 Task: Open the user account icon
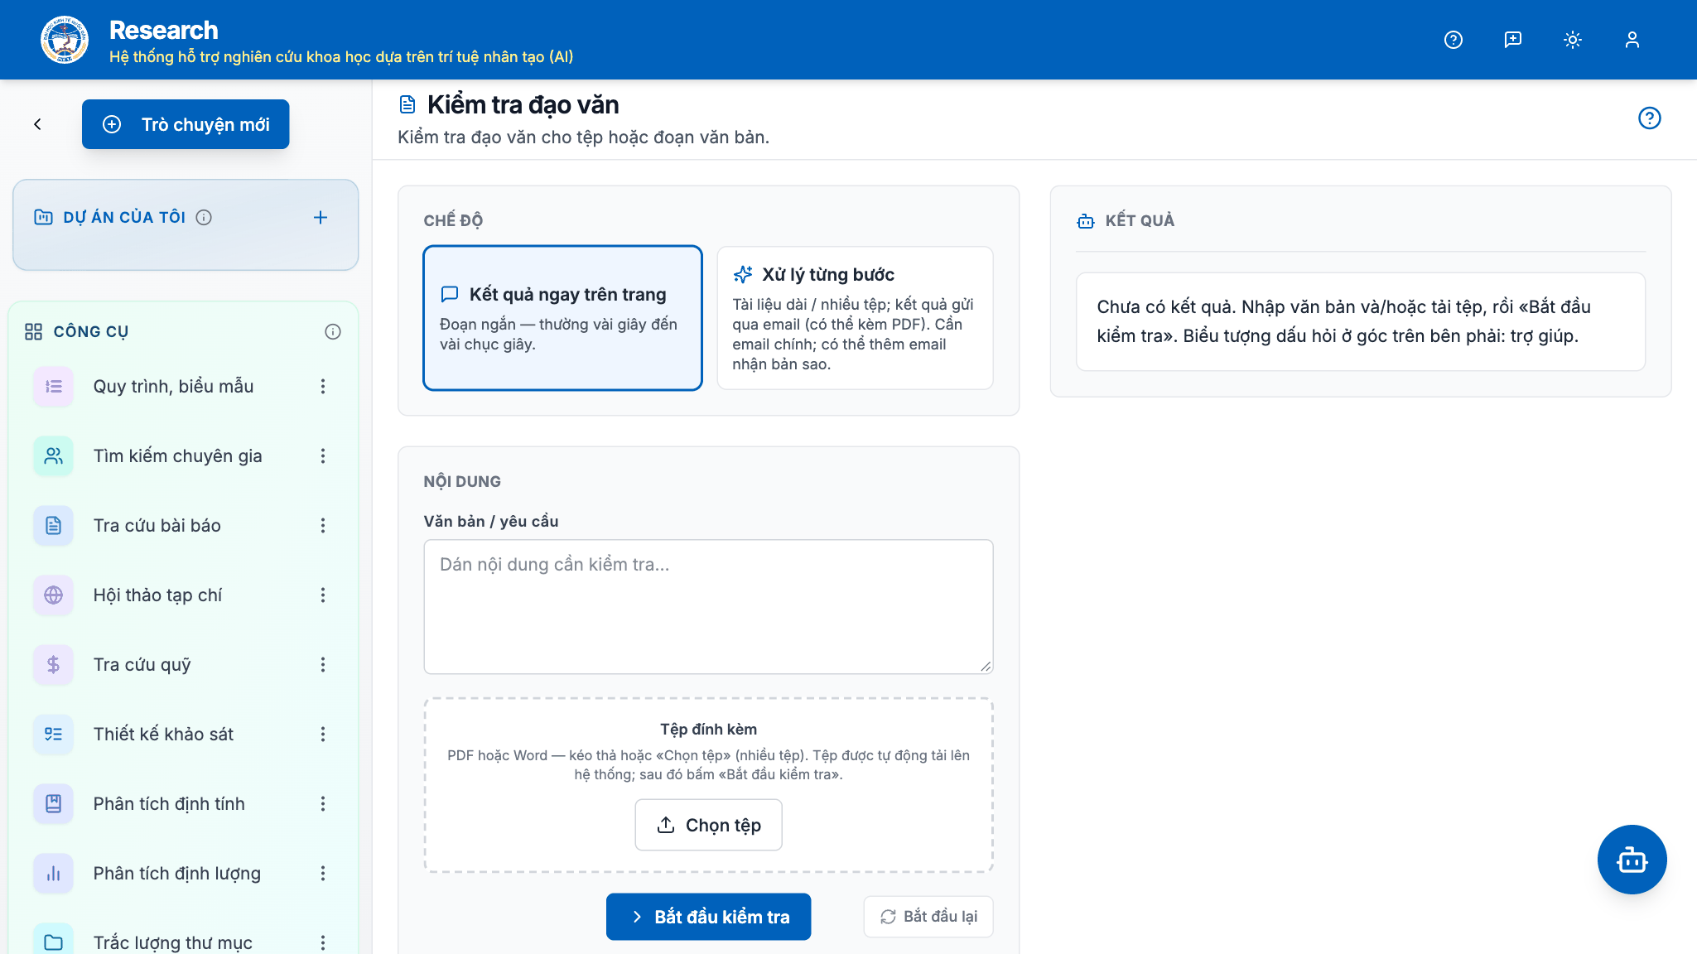click(1632, 40)
